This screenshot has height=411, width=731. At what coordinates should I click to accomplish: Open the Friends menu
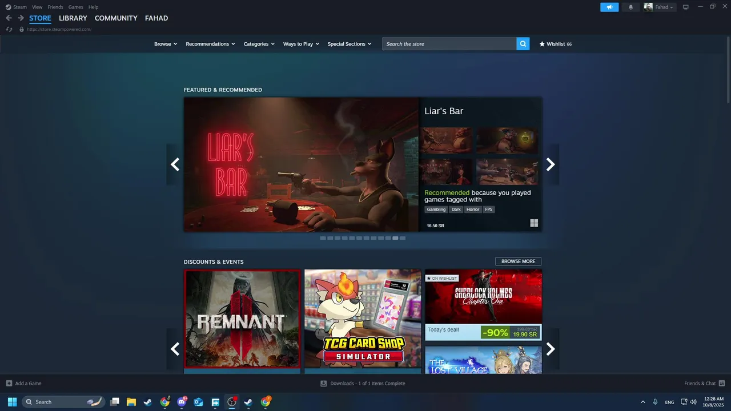(x=55, y=7)
